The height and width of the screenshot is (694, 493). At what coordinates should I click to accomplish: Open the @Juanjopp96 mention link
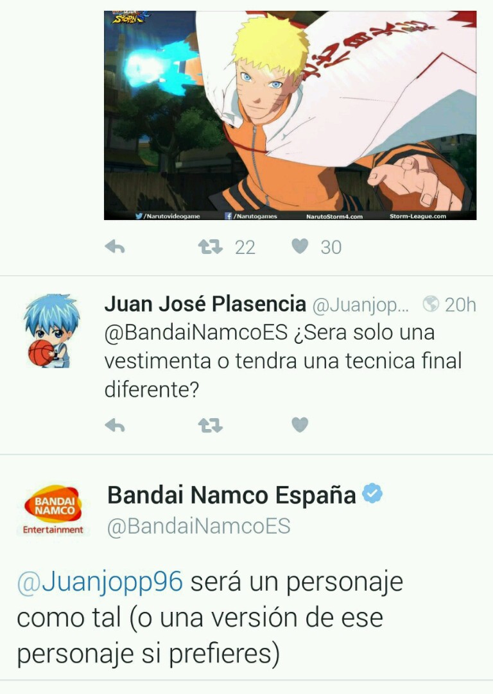click(99, 581)
